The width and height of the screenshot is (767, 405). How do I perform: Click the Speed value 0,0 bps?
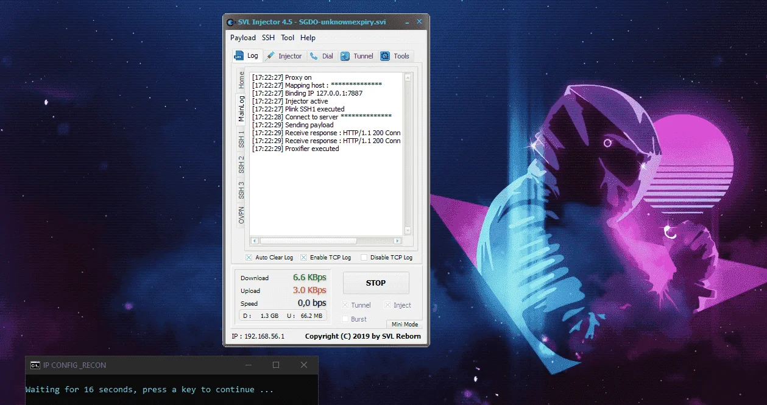tap(312, 303)
